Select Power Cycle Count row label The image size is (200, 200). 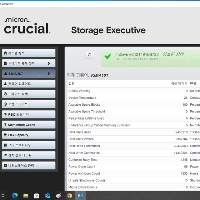click(x=82, y=167)
